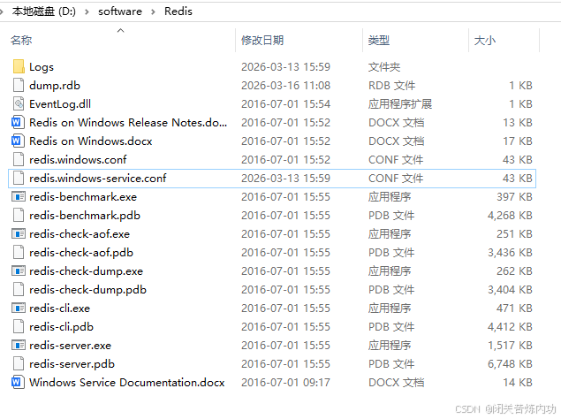Click the redis-check-dump.exe application icon
The image size is (561, 419).
pyautogui.click(x=19, y=271)
